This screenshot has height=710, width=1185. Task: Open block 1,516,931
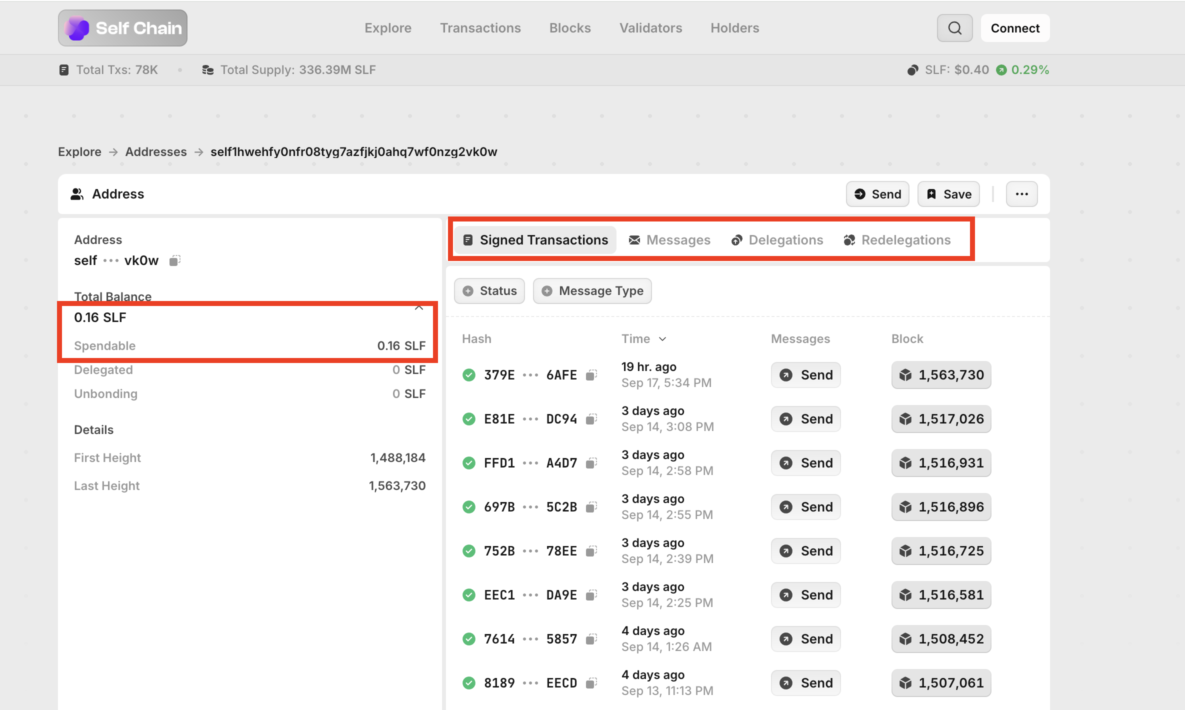point(941,463)
